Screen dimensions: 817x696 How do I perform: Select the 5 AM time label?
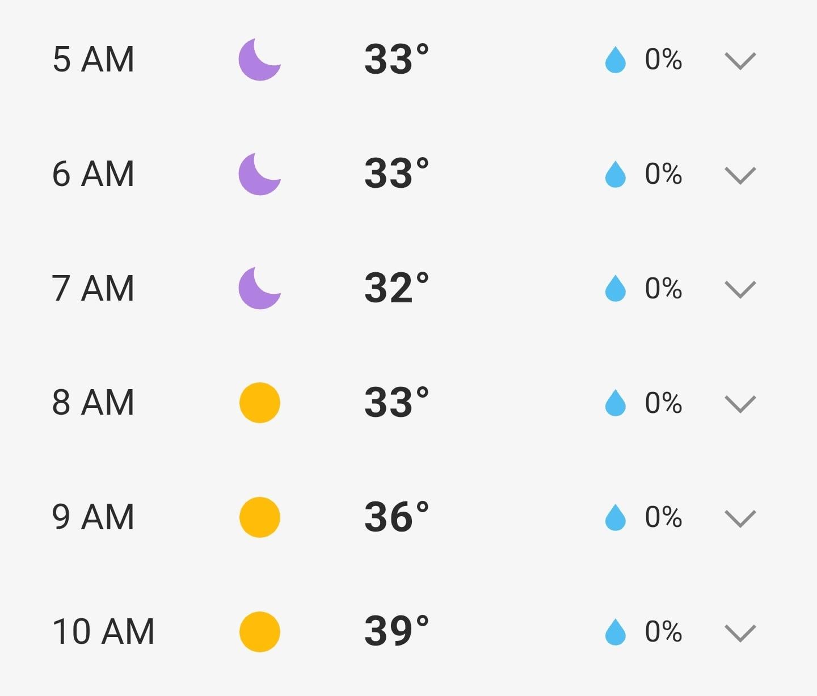coord(94,60)
